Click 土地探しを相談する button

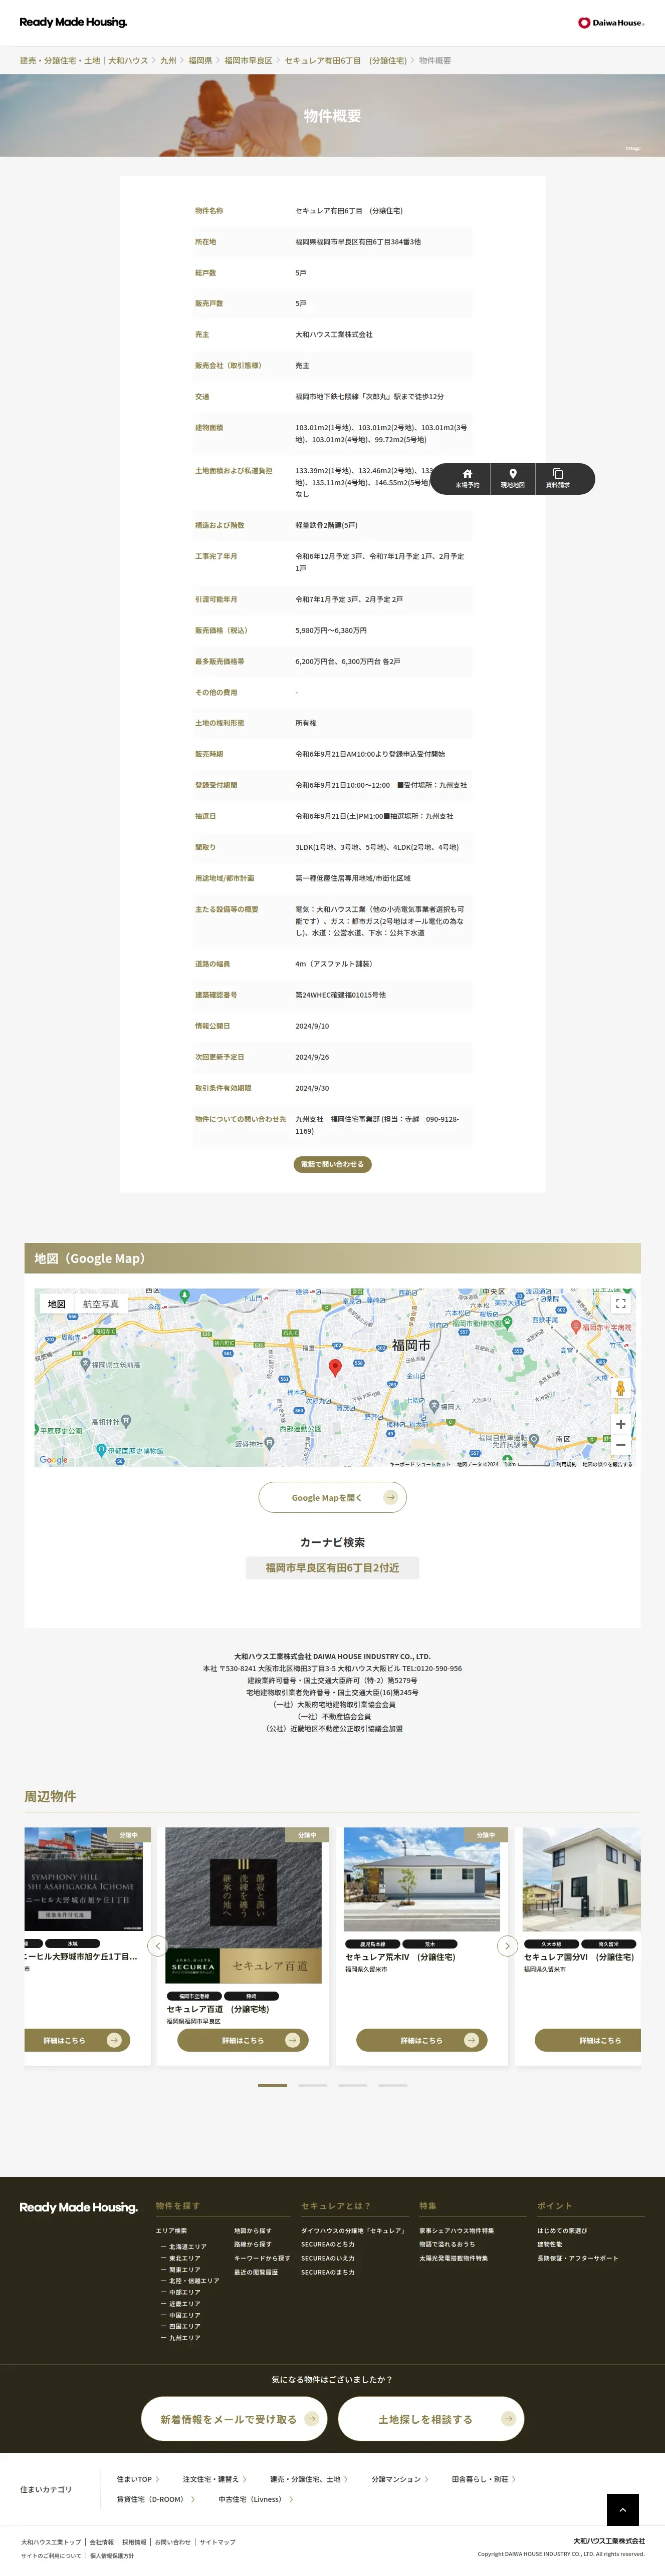(431, 2419)
